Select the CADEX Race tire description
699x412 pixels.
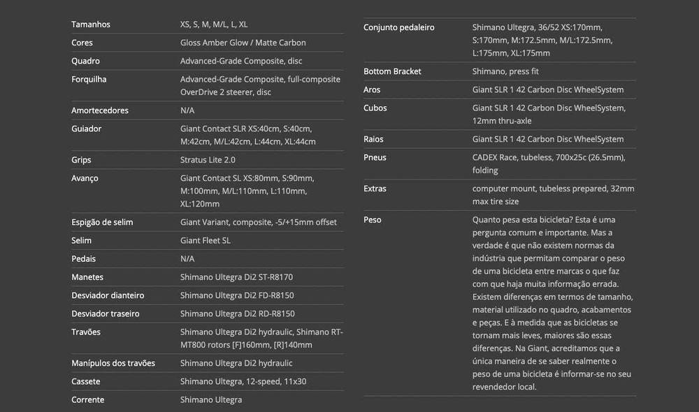548,163
